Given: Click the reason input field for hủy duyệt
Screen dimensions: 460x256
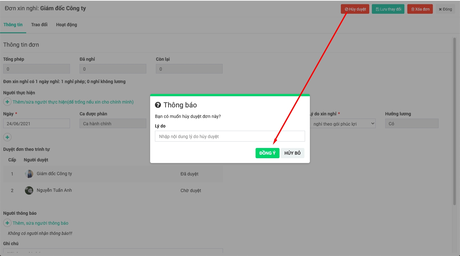Looking at the screenshot, I should pyautogui.click(x=230, y=136).
